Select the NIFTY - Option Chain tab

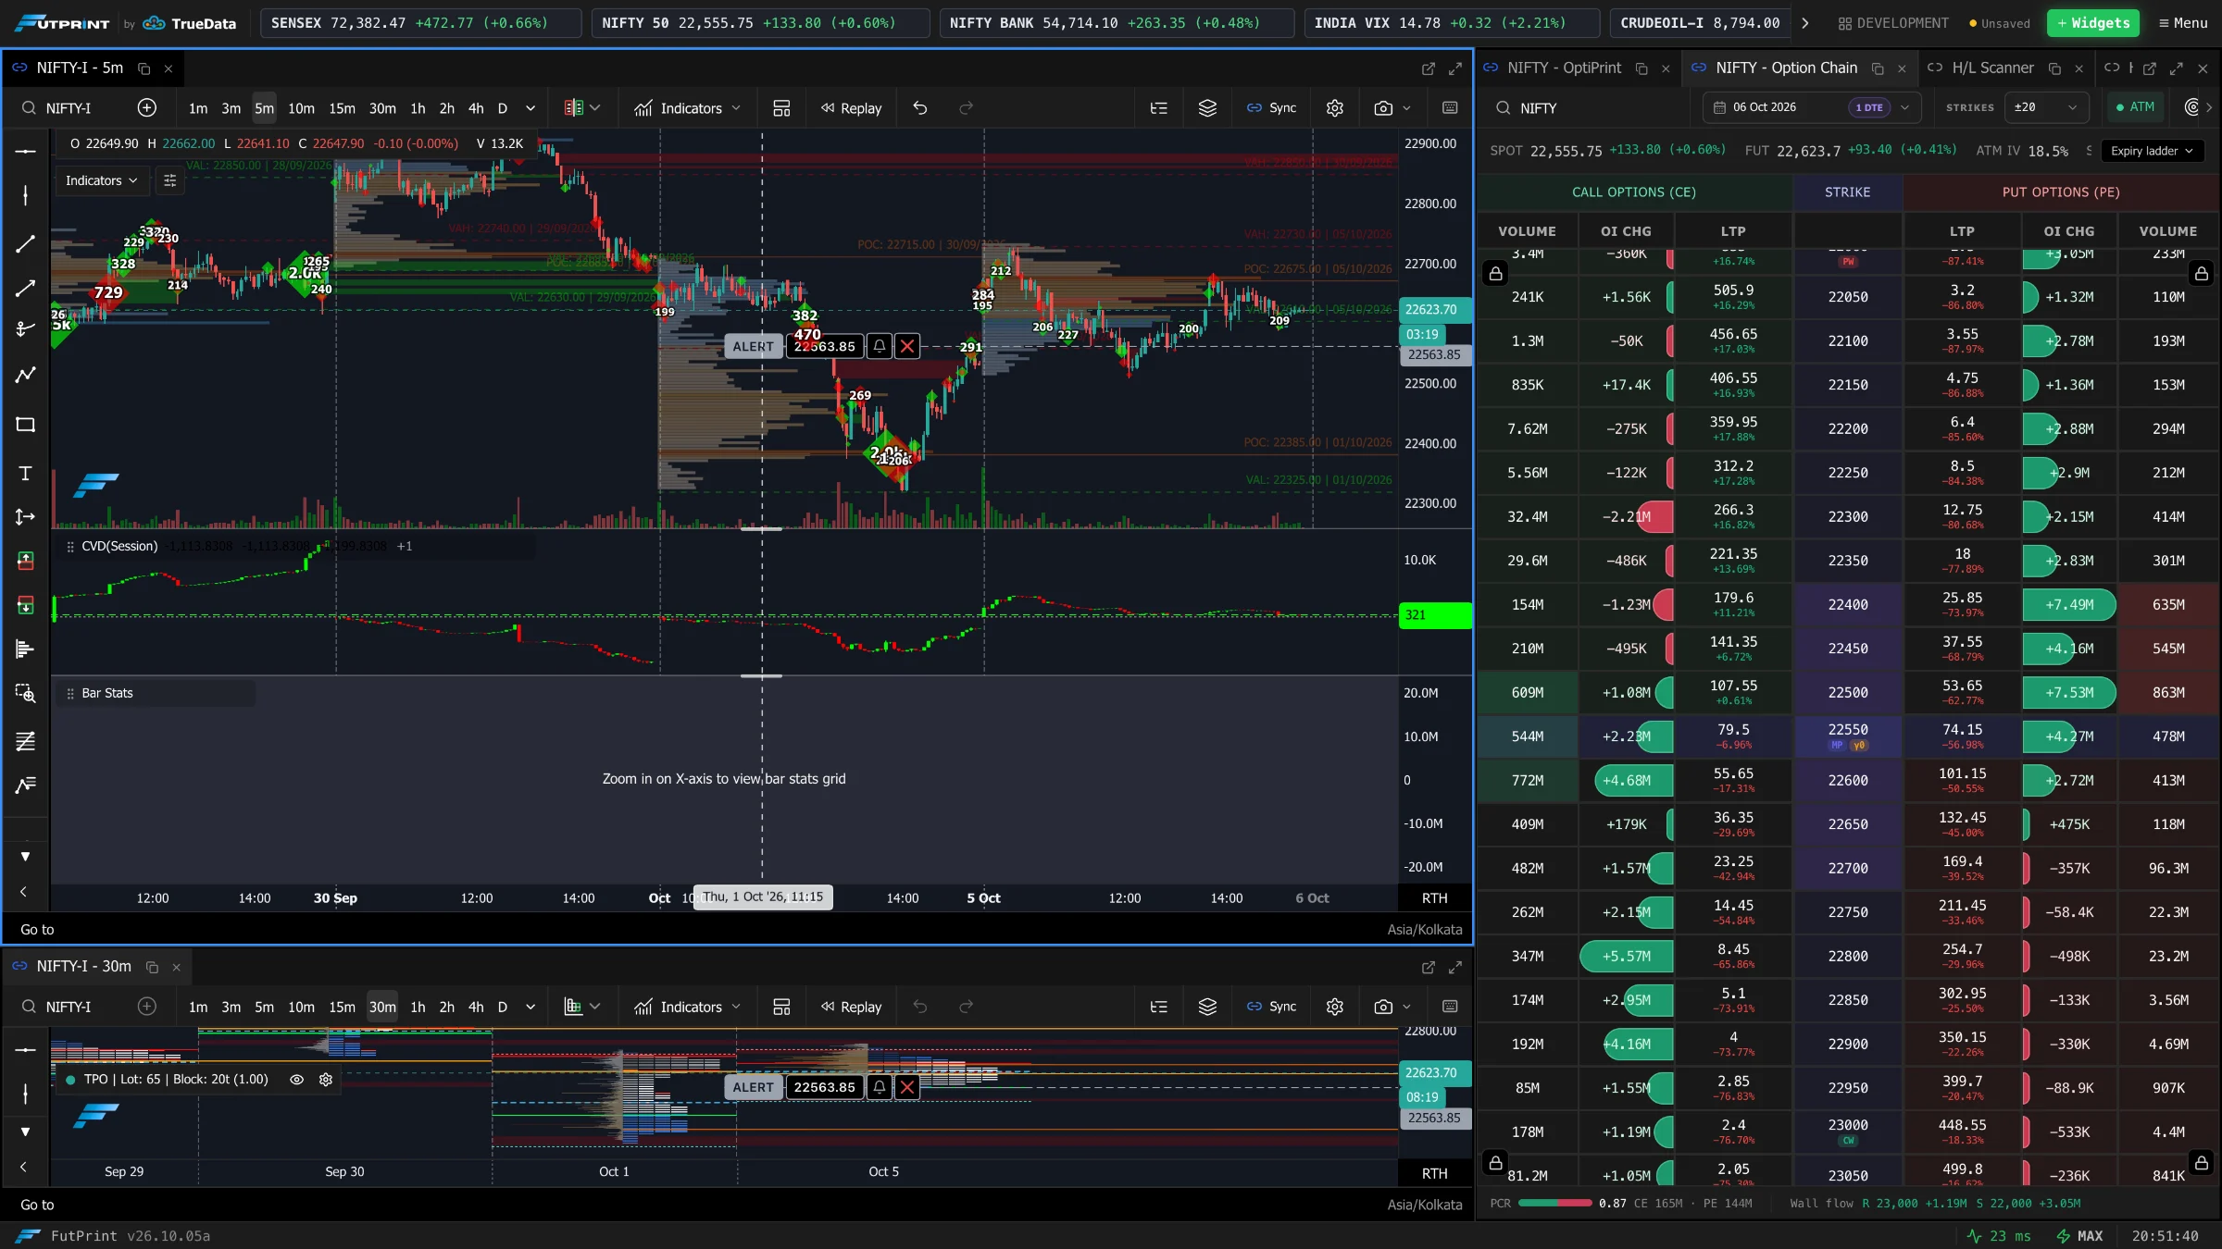tap(1786, 68)
